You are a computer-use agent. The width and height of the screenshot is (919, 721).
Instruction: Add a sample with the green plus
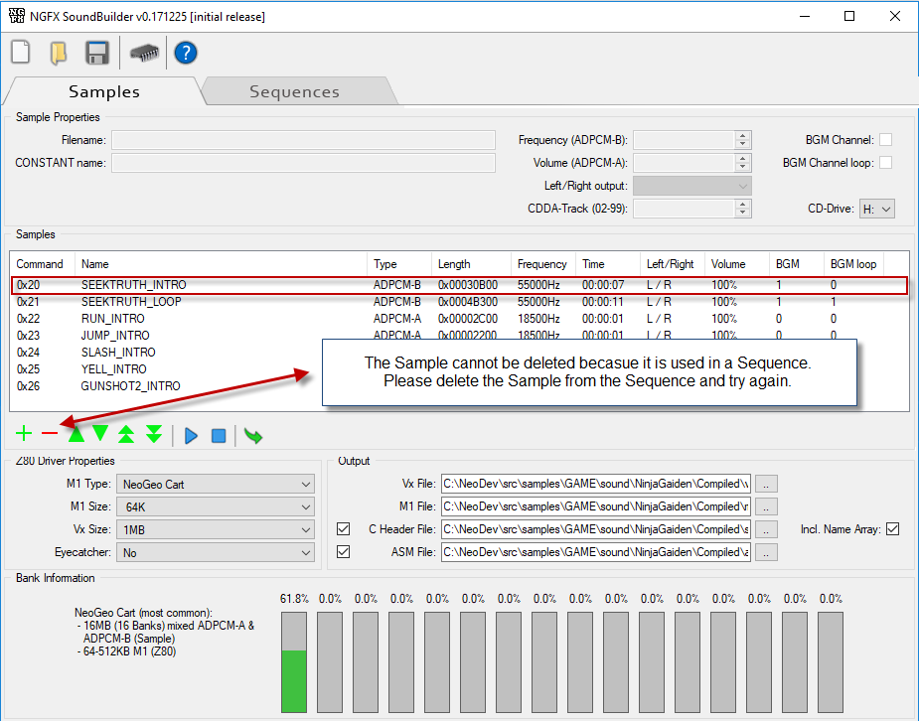(x=24, y=434)
